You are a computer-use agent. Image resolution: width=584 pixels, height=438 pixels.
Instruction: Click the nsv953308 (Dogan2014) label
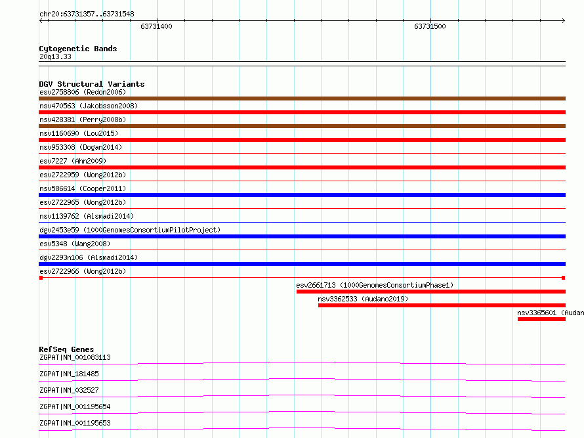pyautogui.click(x=81, y=147)
